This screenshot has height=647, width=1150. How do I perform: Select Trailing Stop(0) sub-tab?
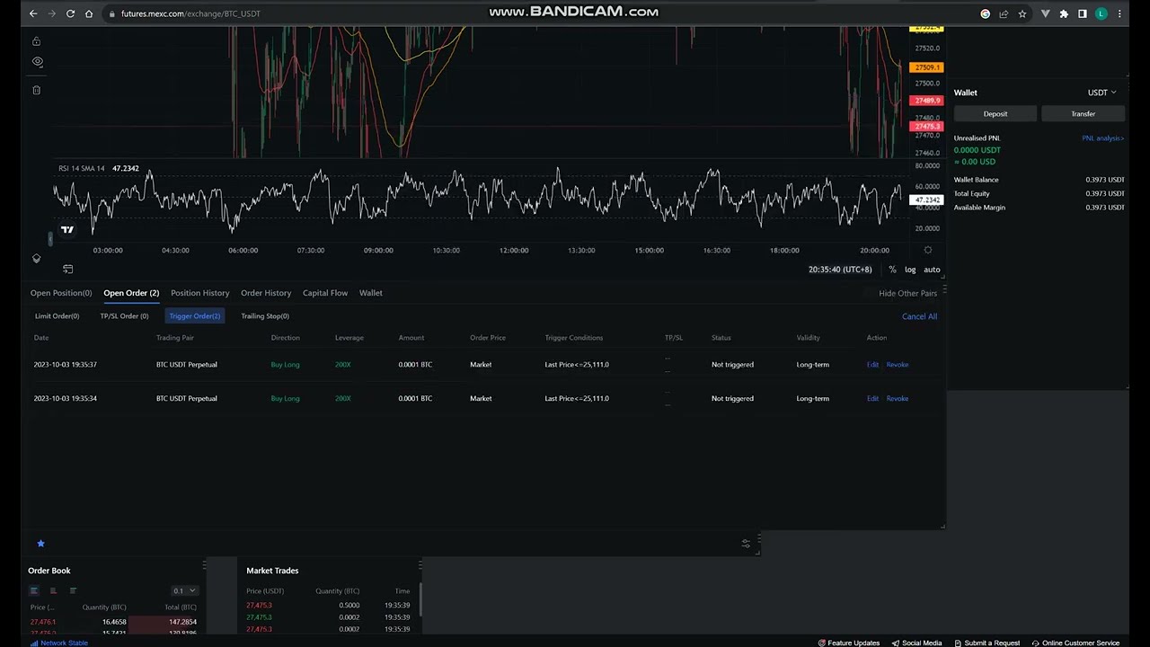tap(265, 316)
